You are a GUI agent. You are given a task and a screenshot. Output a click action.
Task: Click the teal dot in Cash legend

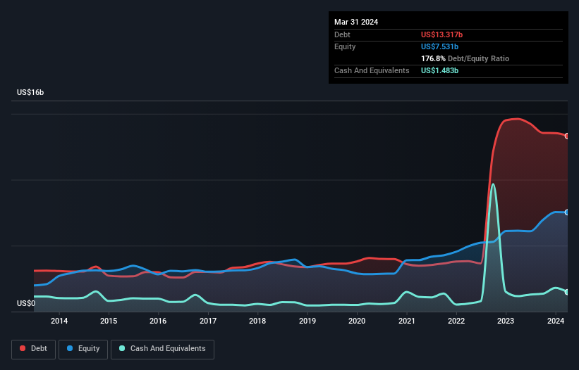click(x=122, y=348)
